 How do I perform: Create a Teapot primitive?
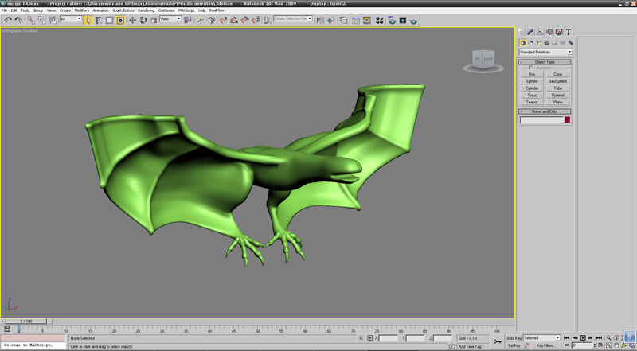[x=532, y=102]
